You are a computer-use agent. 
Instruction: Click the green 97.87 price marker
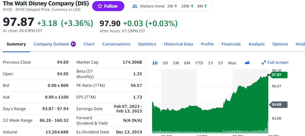[279, 75]
